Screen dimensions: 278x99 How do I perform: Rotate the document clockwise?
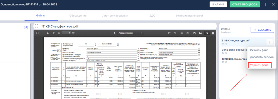(x=169, y=33)
